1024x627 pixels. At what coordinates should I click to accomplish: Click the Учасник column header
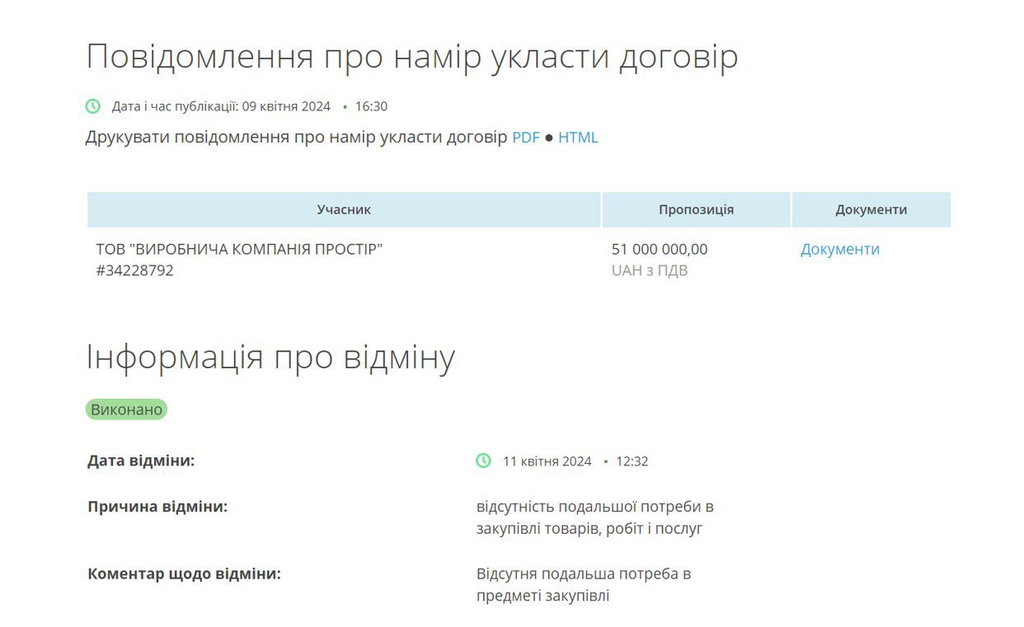coord(344,210)
